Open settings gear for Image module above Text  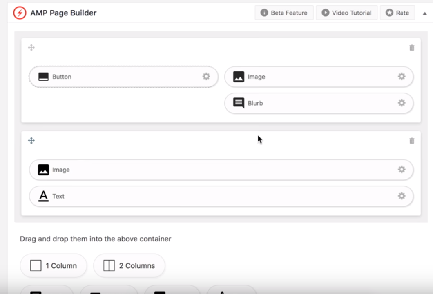coord(402,170)
